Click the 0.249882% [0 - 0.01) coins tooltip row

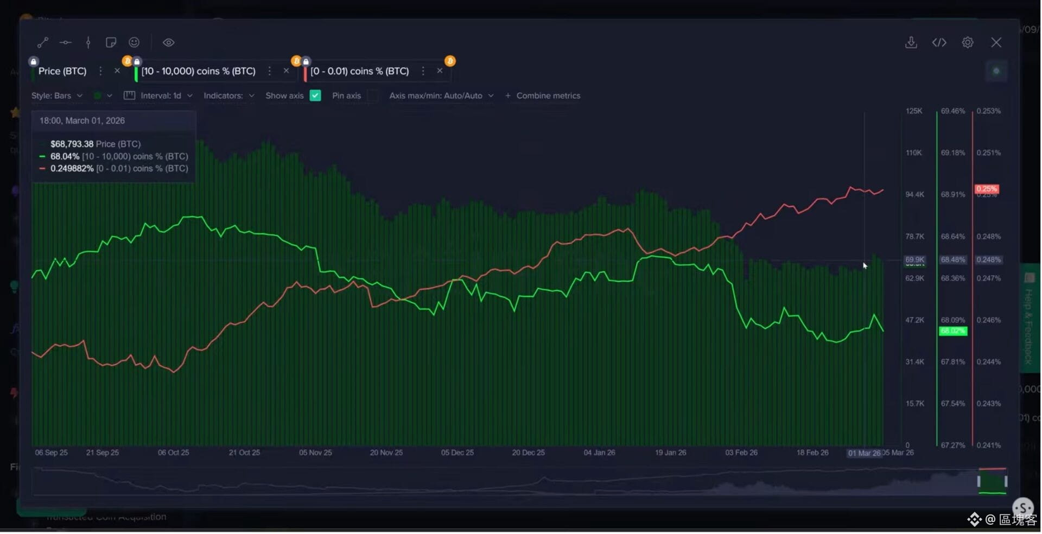pyautogui.click(x=114, y=169)
